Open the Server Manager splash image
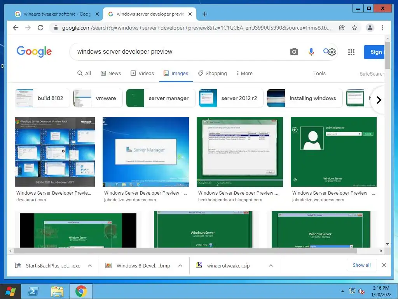Viewport: 398px width, 299px height. (x=146, y=152)
